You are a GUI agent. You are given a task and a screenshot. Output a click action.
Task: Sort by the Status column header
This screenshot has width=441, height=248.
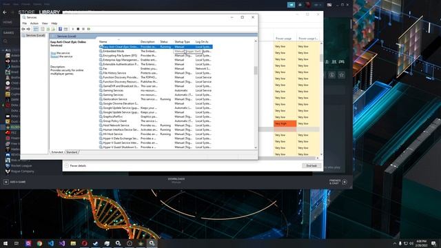(165, 41)
